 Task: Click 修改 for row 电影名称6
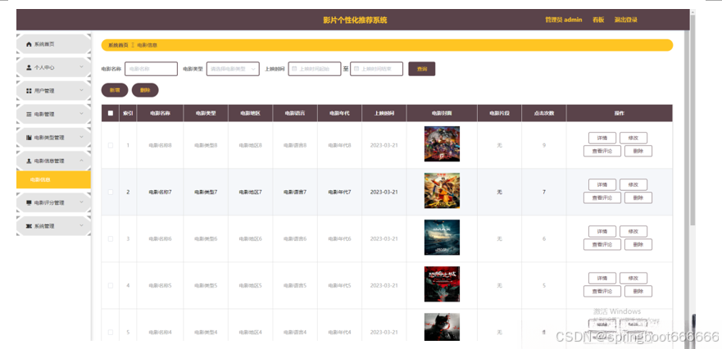coord(633,231)
